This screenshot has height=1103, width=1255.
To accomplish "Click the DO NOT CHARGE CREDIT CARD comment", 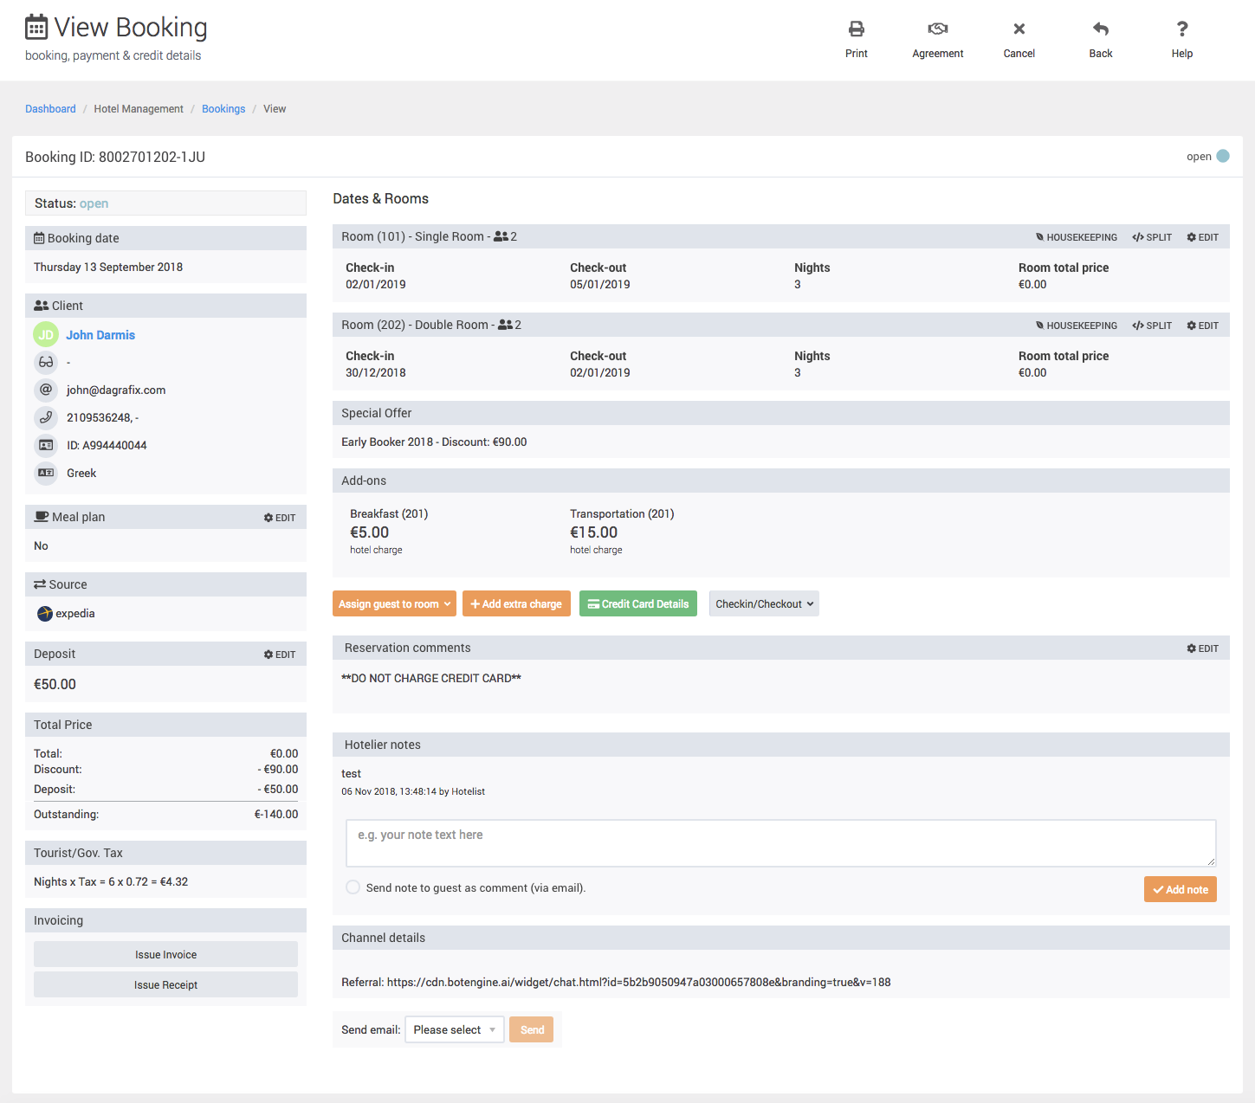I will pos(431,678).
